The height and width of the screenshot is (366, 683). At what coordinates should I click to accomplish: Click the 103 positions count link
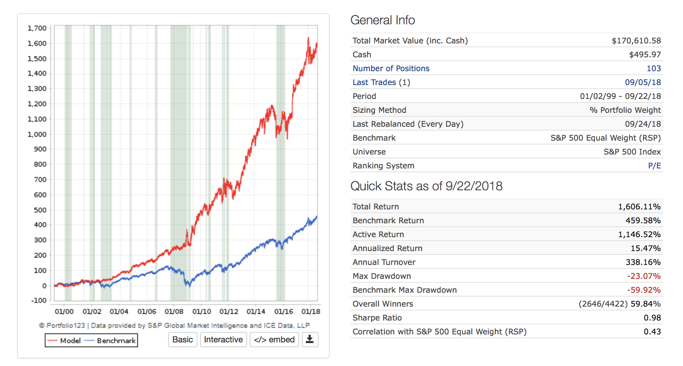653,68
